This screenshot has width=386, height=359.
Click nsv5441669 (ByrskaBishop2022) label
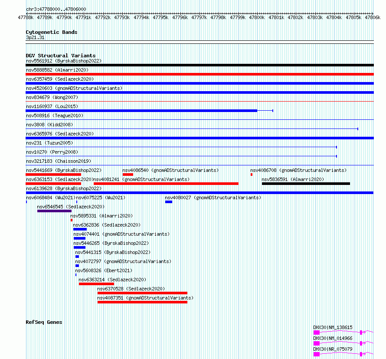click(x=64, y=170)
